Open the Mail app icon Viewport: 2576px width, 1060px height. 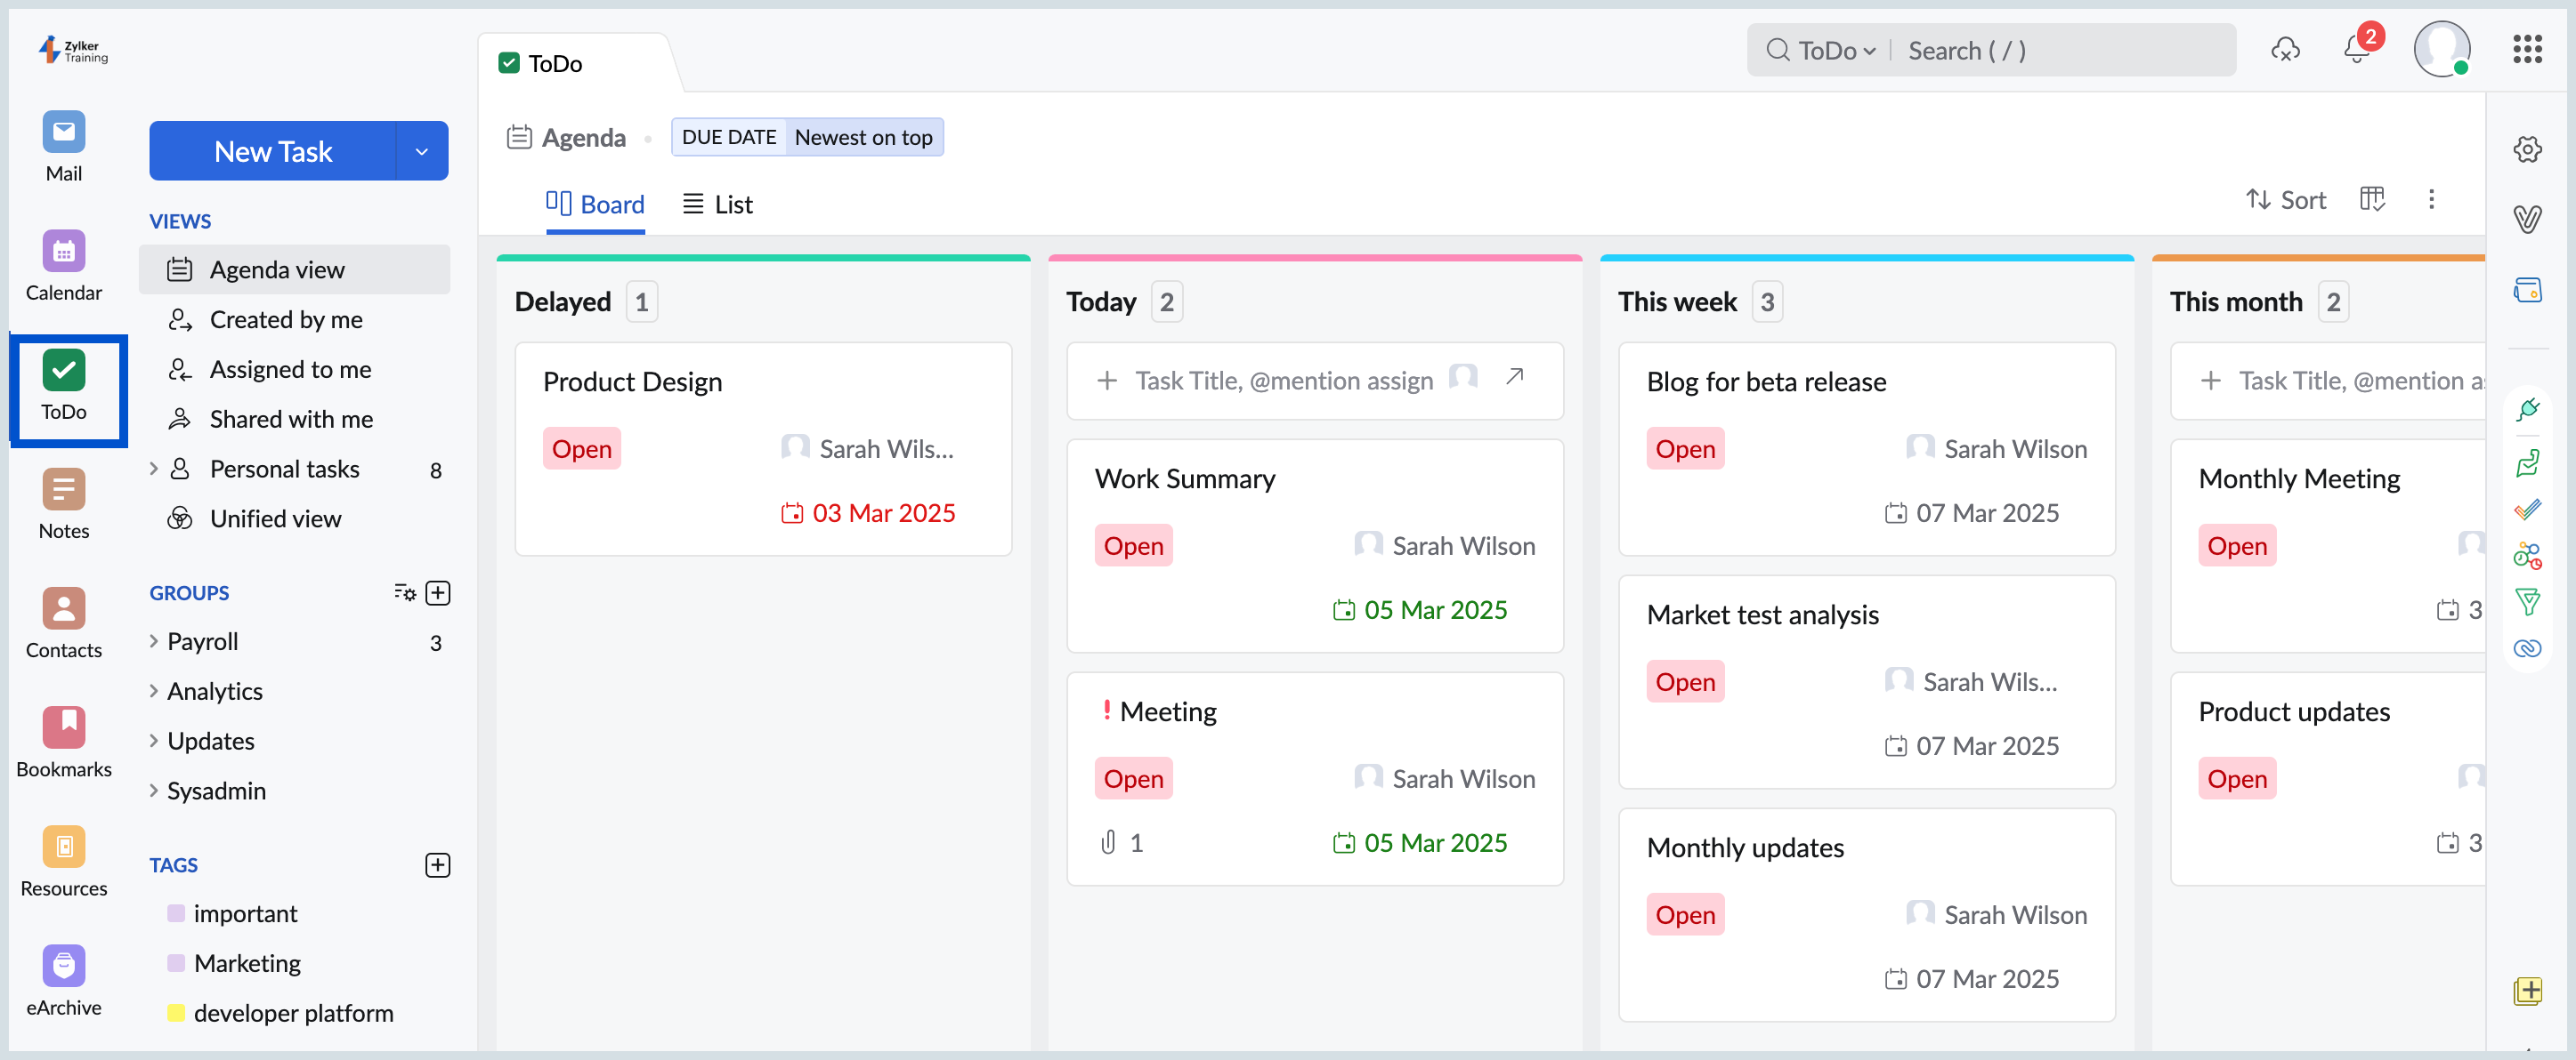(63, 132)
